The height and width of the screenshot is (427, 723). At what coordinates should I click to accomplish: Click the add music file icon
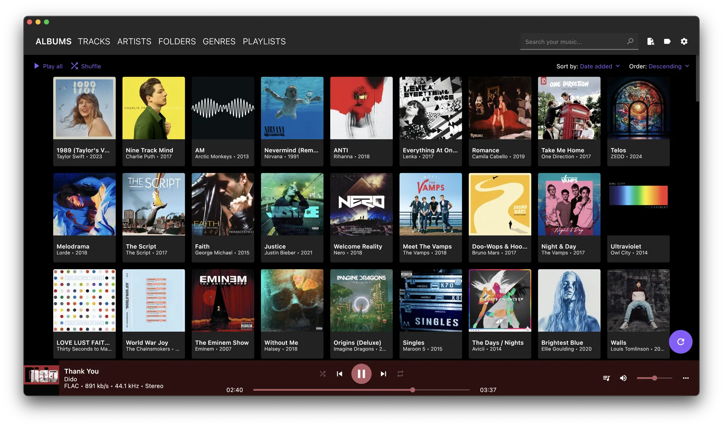pos(650,41)
